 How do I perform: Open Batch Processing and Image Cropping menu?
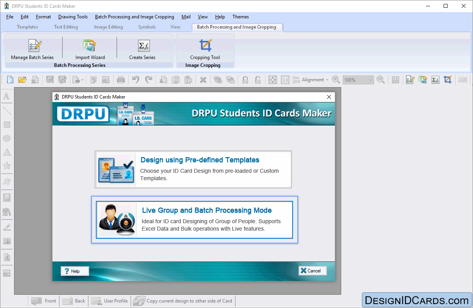[134, 17]
